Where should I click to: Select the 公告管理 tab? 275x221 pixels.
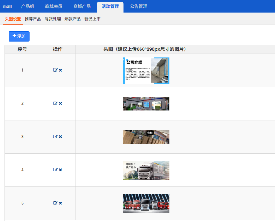[139, 6]
